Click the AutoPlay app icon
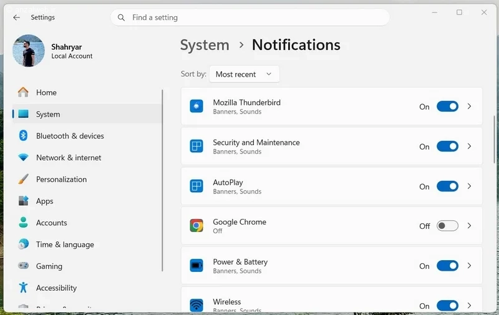 pos(196,186)
